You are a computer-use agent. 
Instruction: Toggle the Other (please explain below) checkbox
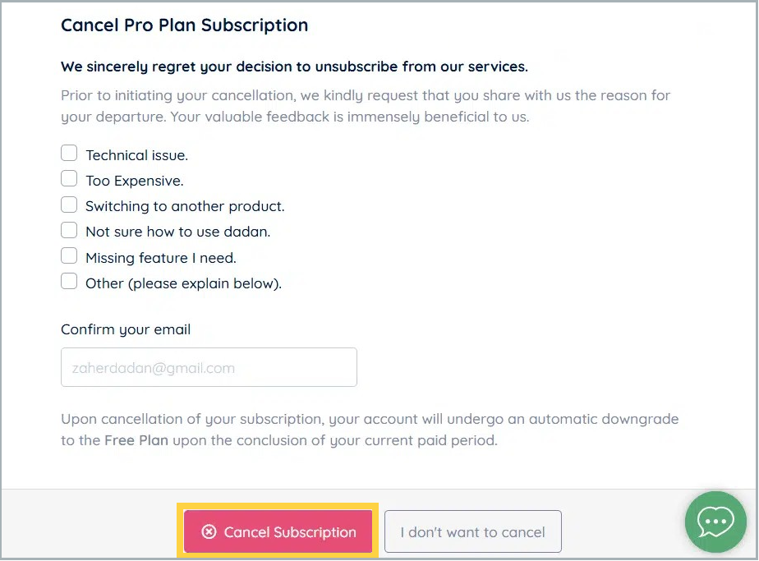[x=70, y=282]
